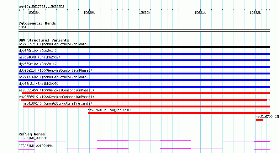Select the blue nsv4172602 variant bar
The width and height of the screenshot is (279, 153).
[x=144, y=80]
